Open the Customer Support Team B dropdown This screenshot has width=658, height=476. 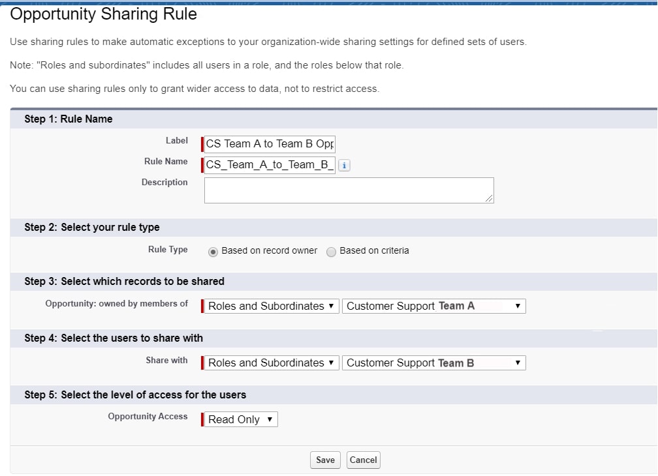point(433,363)
